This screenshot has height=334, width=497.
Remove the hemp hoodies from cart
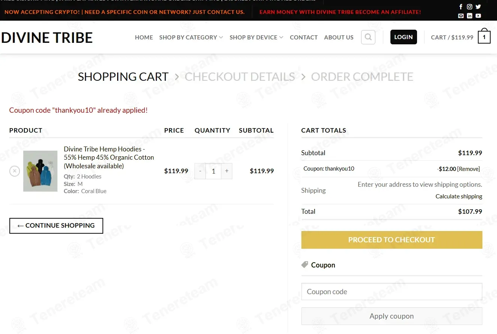(x=14, y=171)
